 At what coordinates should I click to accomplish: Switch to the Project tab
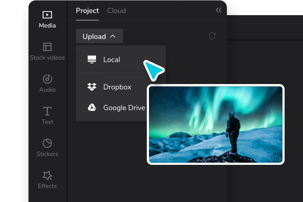[87, 10]
